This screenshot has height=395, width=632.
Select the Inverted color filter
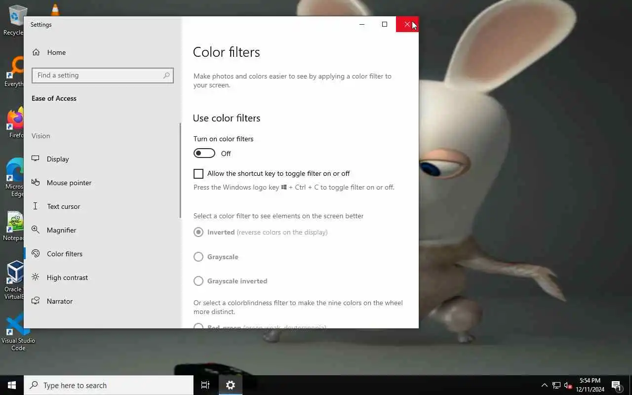[198, 232]
